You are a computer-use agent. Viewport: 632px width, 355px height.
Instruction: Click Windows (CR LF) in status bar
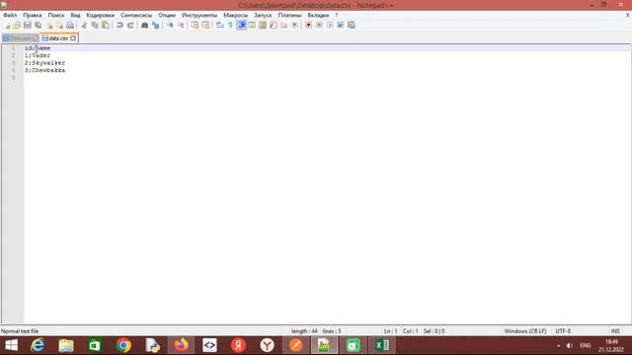pos(525,331)
